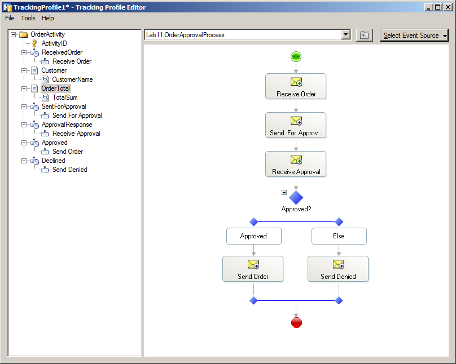Collapse the Approved? decision shape
Screen dimensions: 456x364
pos(284,192)
